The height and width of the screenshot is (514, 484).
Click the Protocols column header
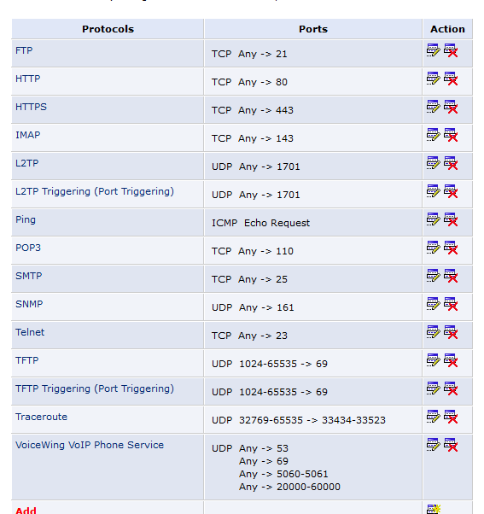point(108,29)
